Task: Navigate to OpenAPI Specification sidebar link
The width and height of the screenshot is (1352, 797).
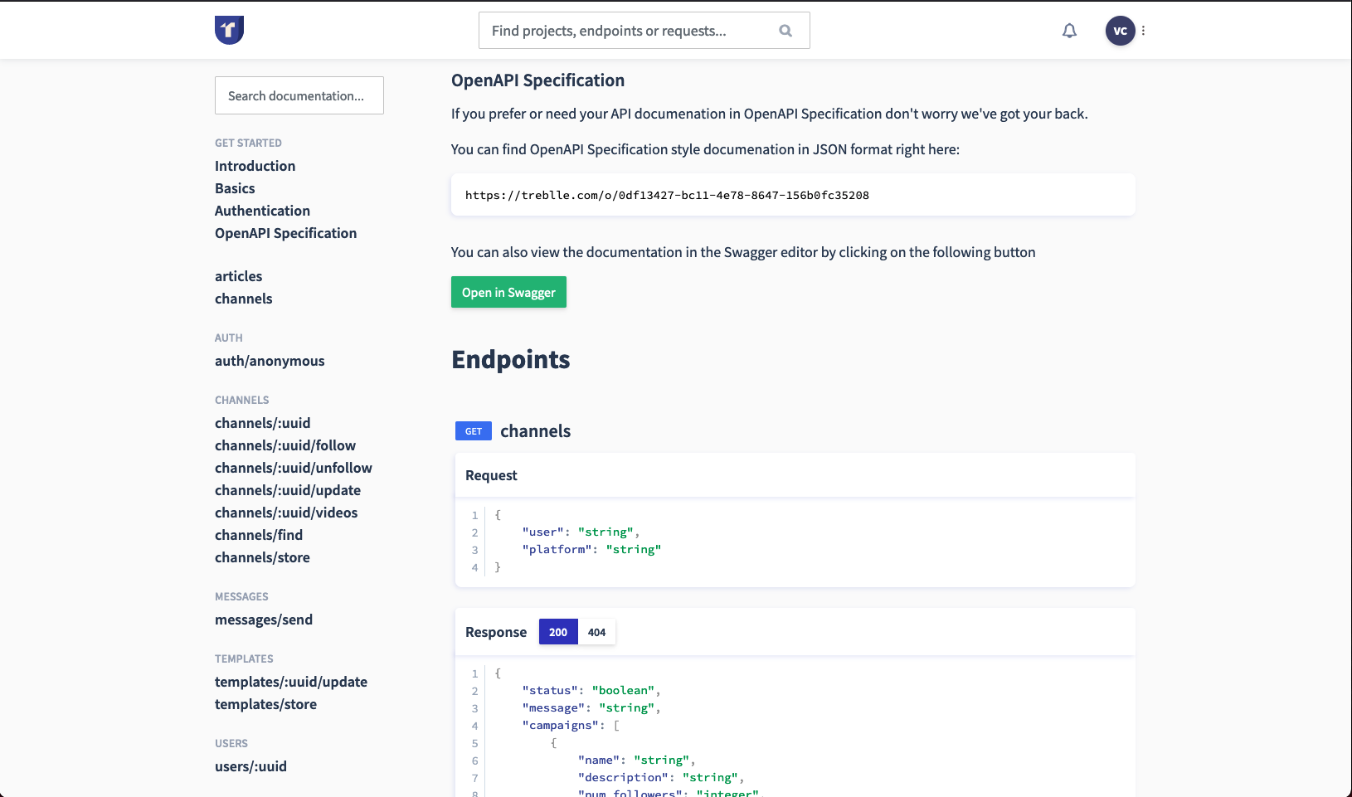Action: [285, 233]
